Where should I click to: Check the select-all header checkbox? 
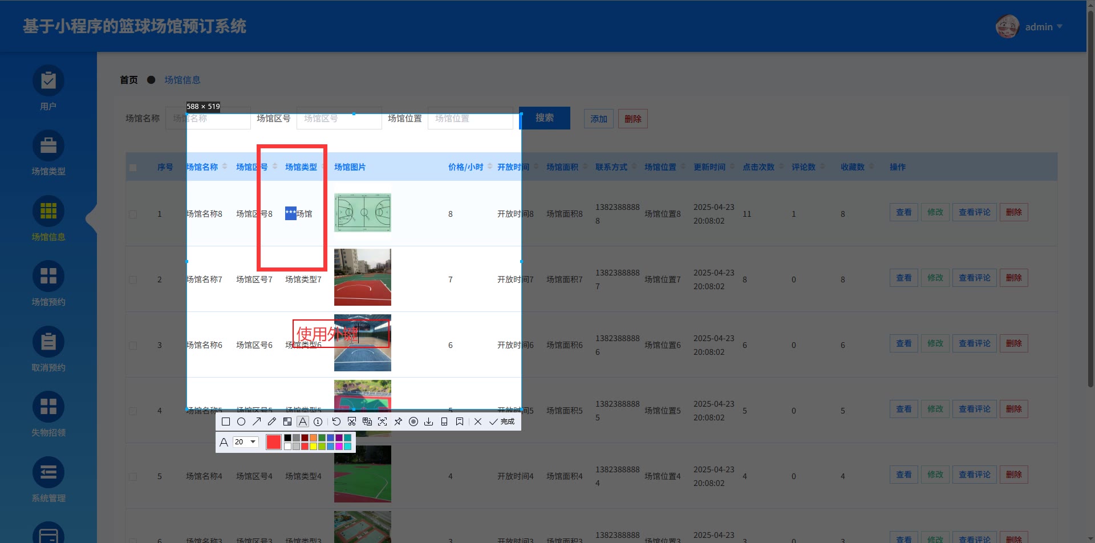click(133, 168)
